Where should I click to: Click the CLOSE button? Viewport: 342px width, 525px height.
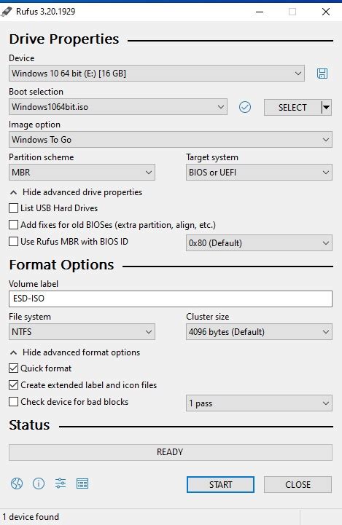[298, 484]
